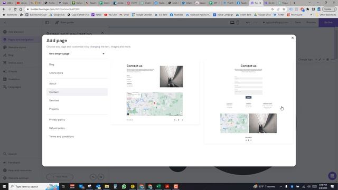338x190 pixels.
Task: Open YouTube bookmark
Action: 110,15
